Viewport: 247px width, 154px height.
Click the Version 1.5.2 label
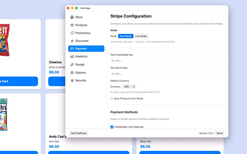206,133
